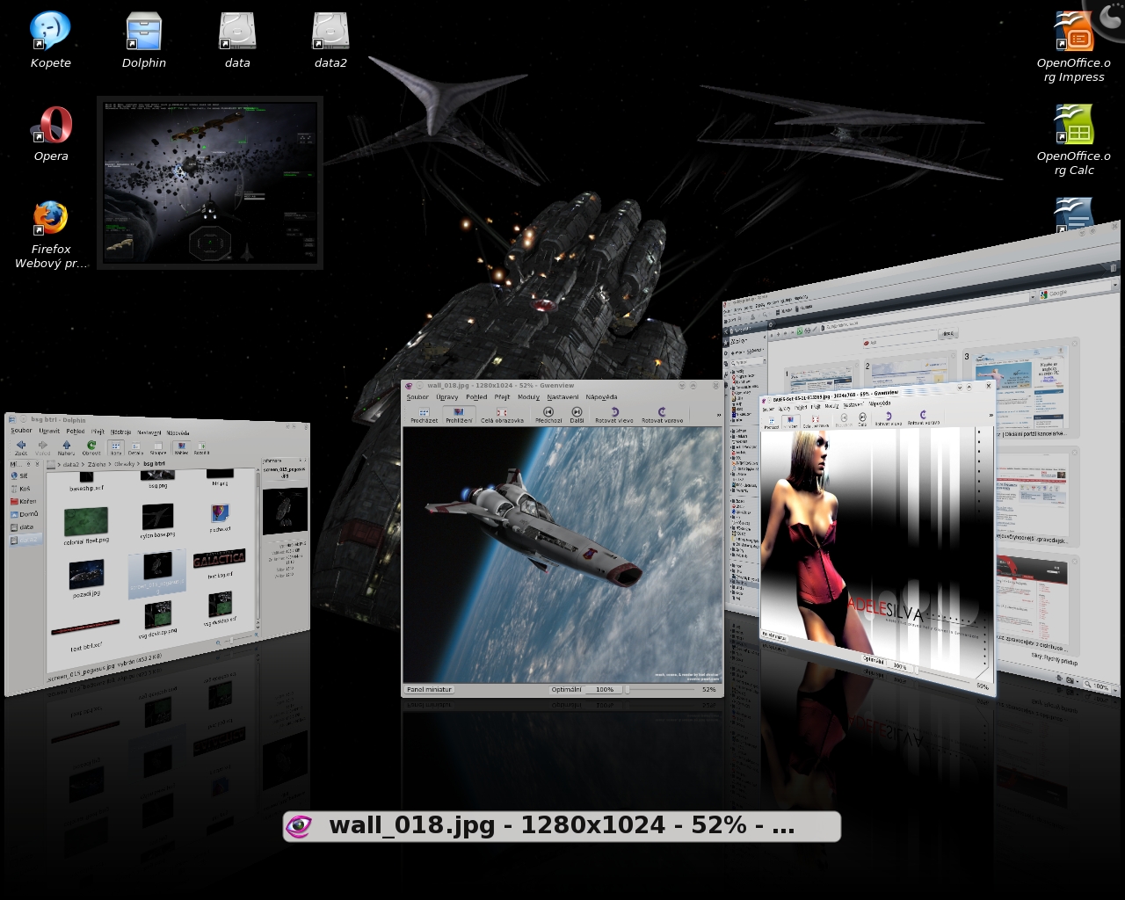Expand arrow before Záloha in Dolphin breadcrumb
This screenshot has width=1125, height=900.
tap(83, 464)
